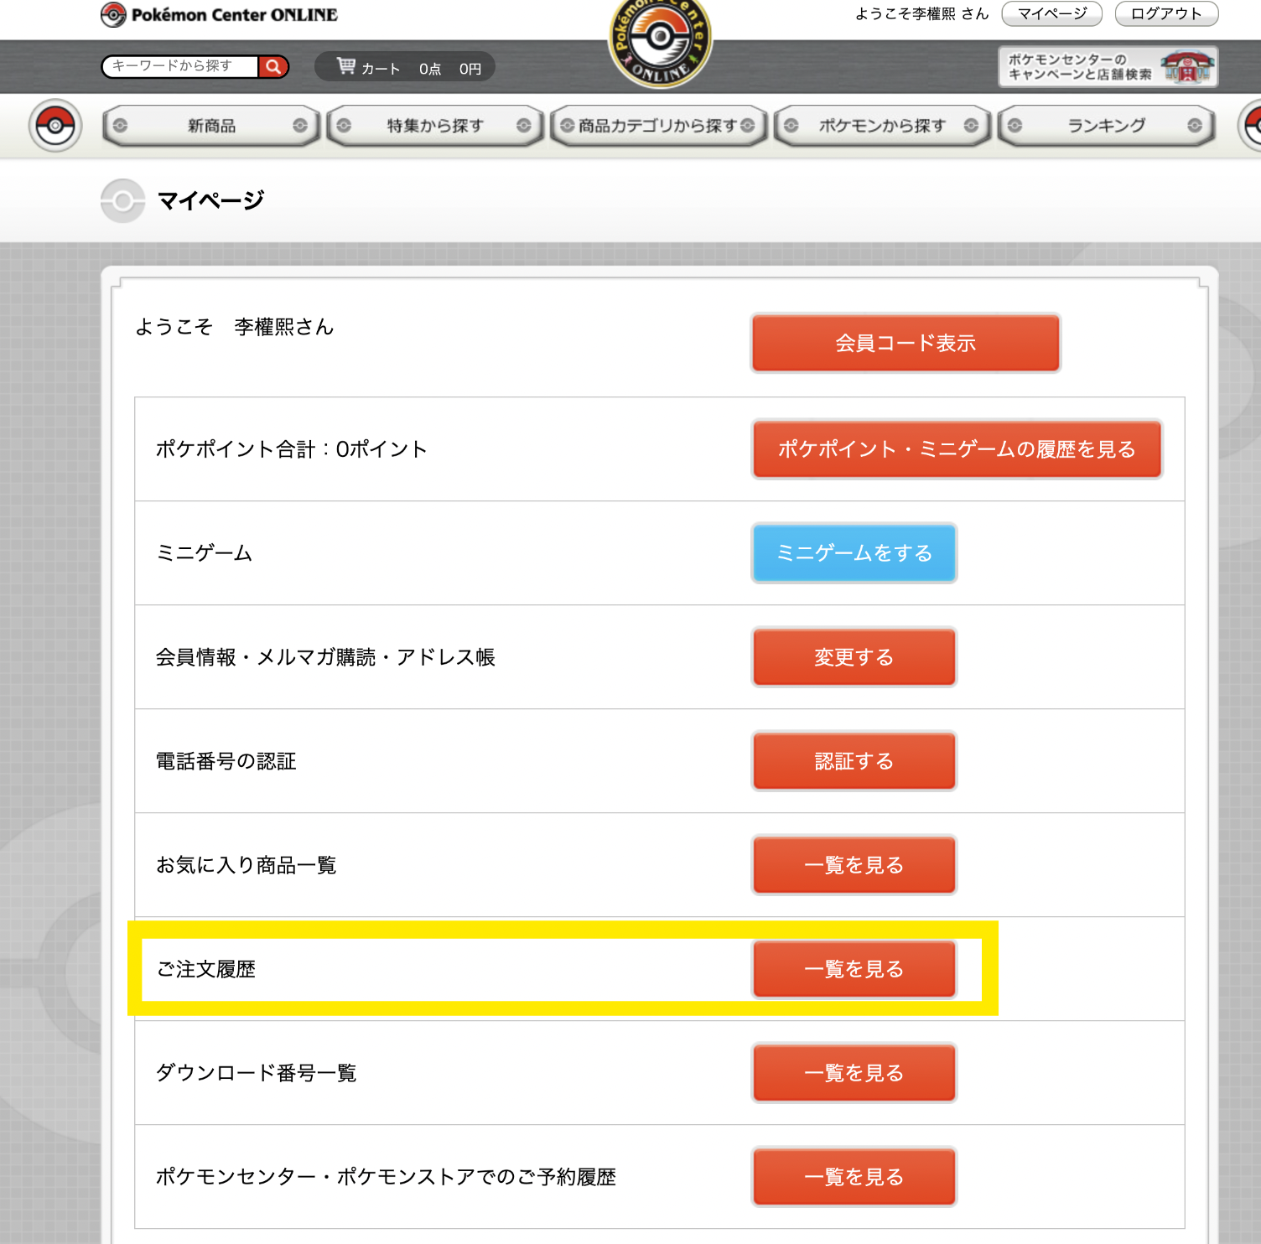Click the ポケポイント合計：0ポイント text
Image resolution: width=1261 pixels, height=1244 pixels.
pos(292,449)
